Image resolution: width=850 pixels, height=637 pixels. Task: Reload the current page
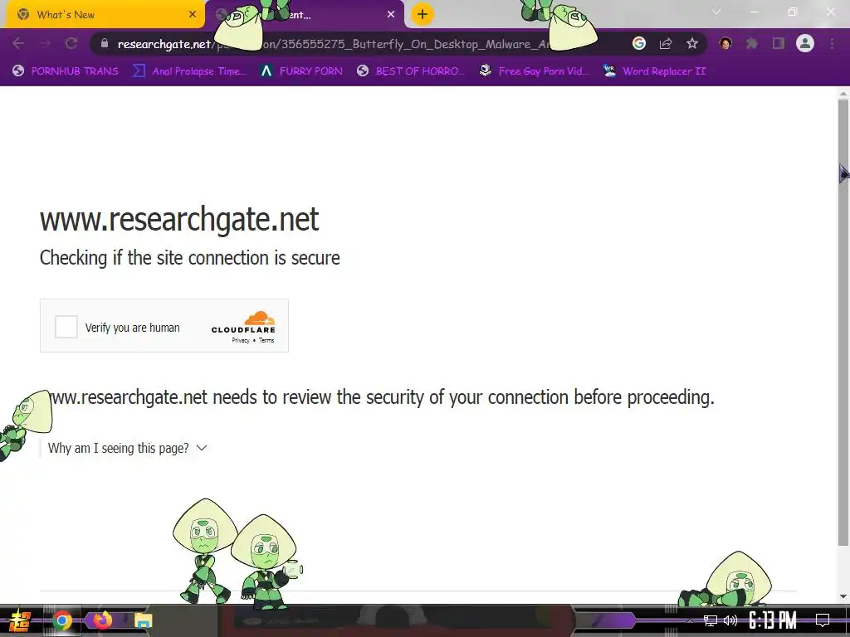tap(71, 43)
